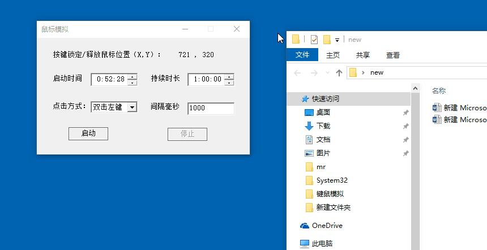Click the New Folder quick access icon
The height and width of the screenshot is (250, 487).
[327, 40]
